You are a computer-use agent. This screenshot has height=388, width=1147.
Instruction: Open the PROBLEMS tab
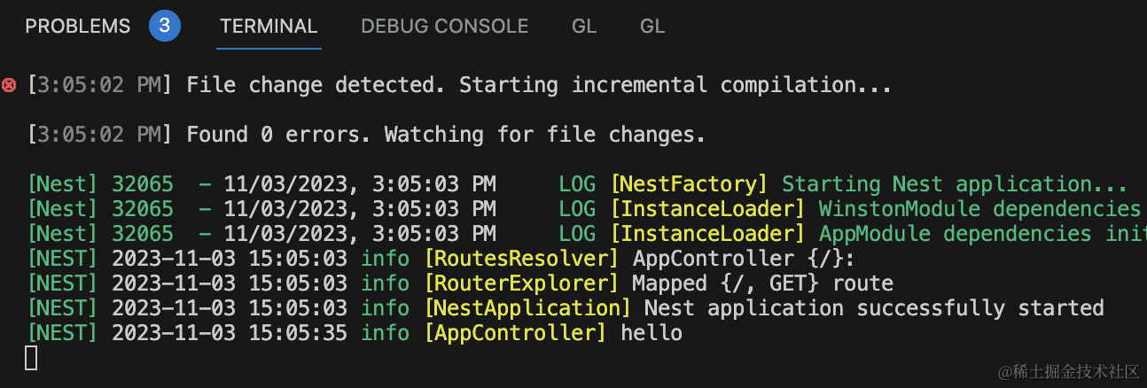[77, 27]
